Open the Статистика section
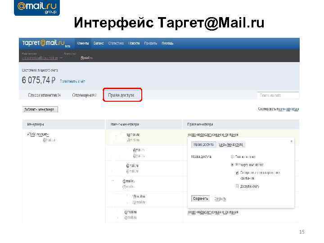Image resolution: width=324 pixels, height=243 pixels. (116, 43)
